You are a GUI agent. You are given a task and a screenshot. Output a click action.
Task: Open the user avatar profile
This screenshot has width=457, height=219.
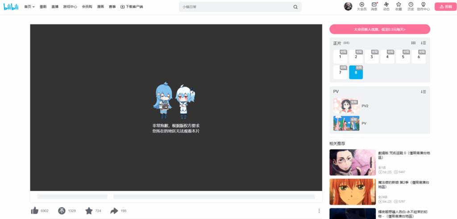point(348,6)
